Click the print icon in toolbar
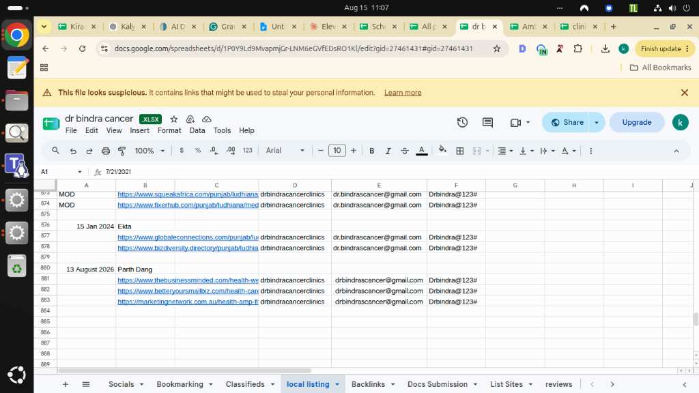 (106, 151)
